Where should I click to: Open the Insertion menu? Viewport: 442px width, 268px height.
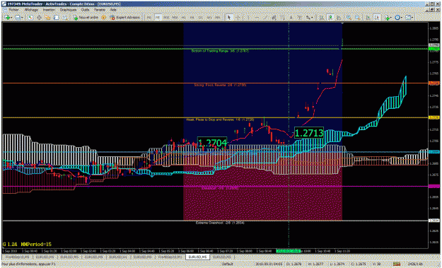point(49,10)
